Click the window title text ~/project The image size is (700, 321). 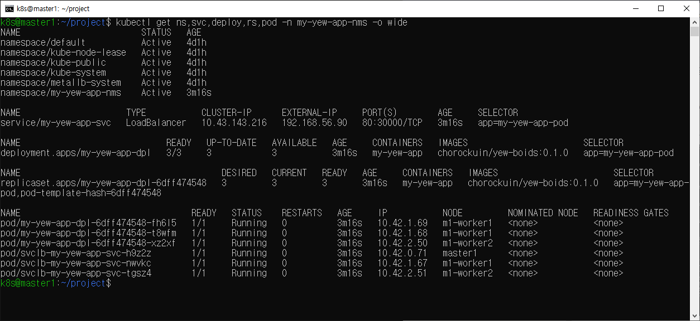click(x=73, y=9)
